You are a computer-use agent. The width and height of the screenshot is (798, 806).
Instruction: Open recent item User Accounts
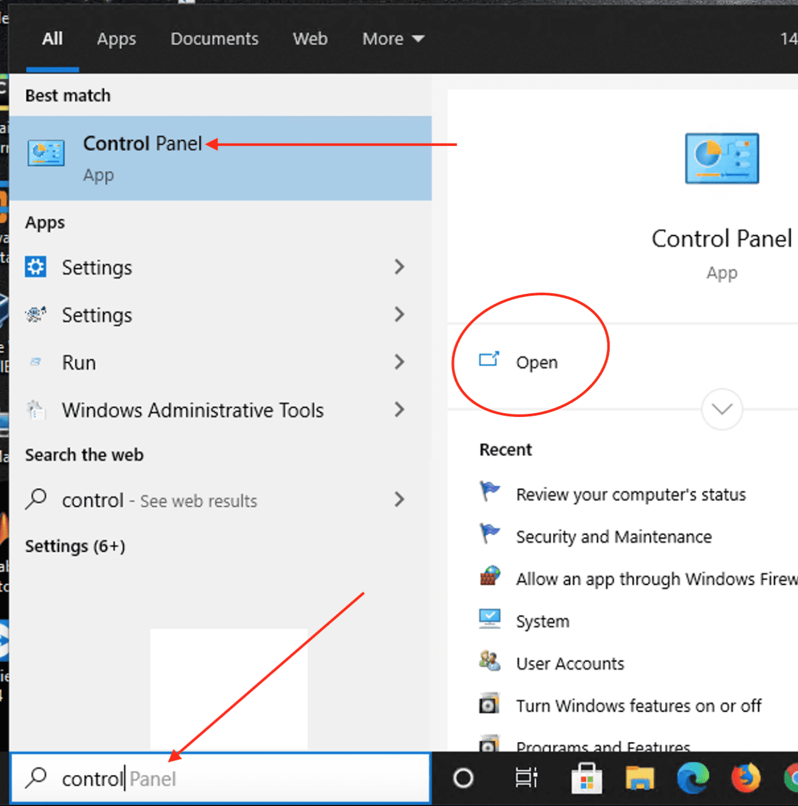point(570,663)
